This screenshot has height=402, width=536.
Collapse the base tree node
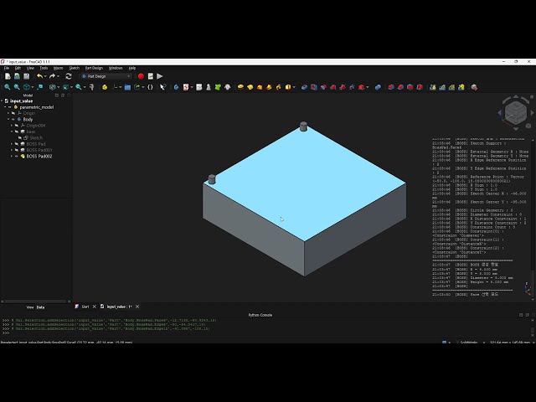coord(12,131)
